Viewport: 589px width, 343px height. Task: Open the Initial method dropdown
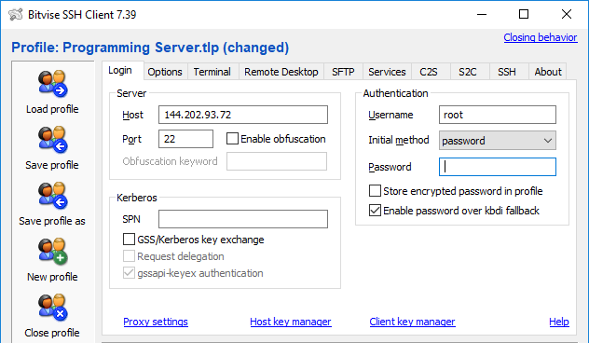point(498,141)
